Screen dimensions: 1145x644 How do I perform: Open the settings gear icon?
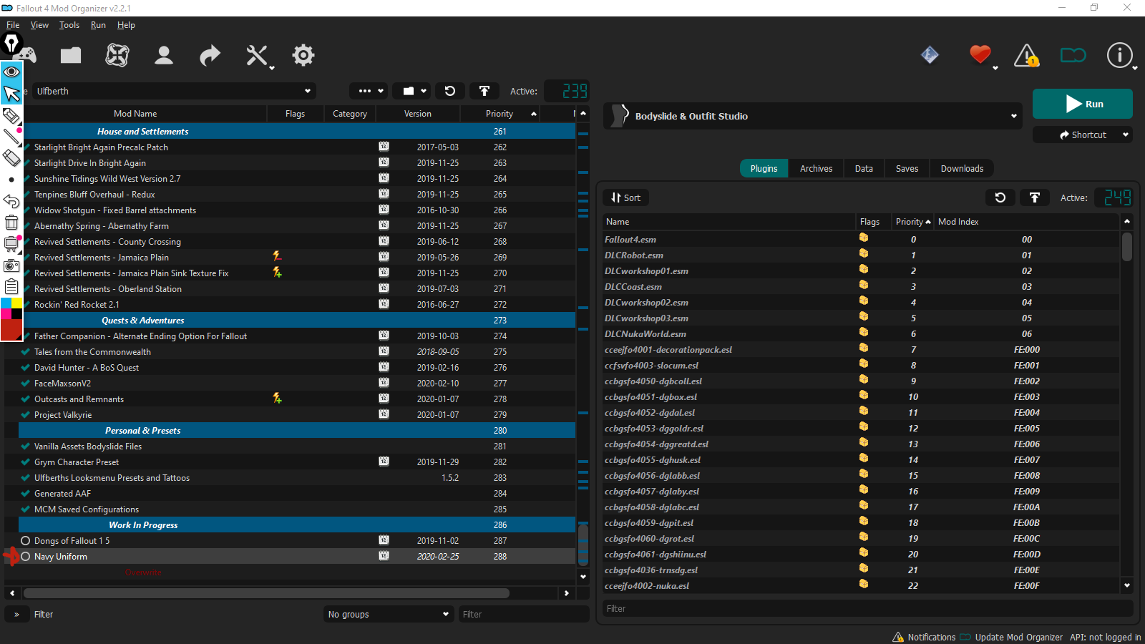tap(303, 55)
